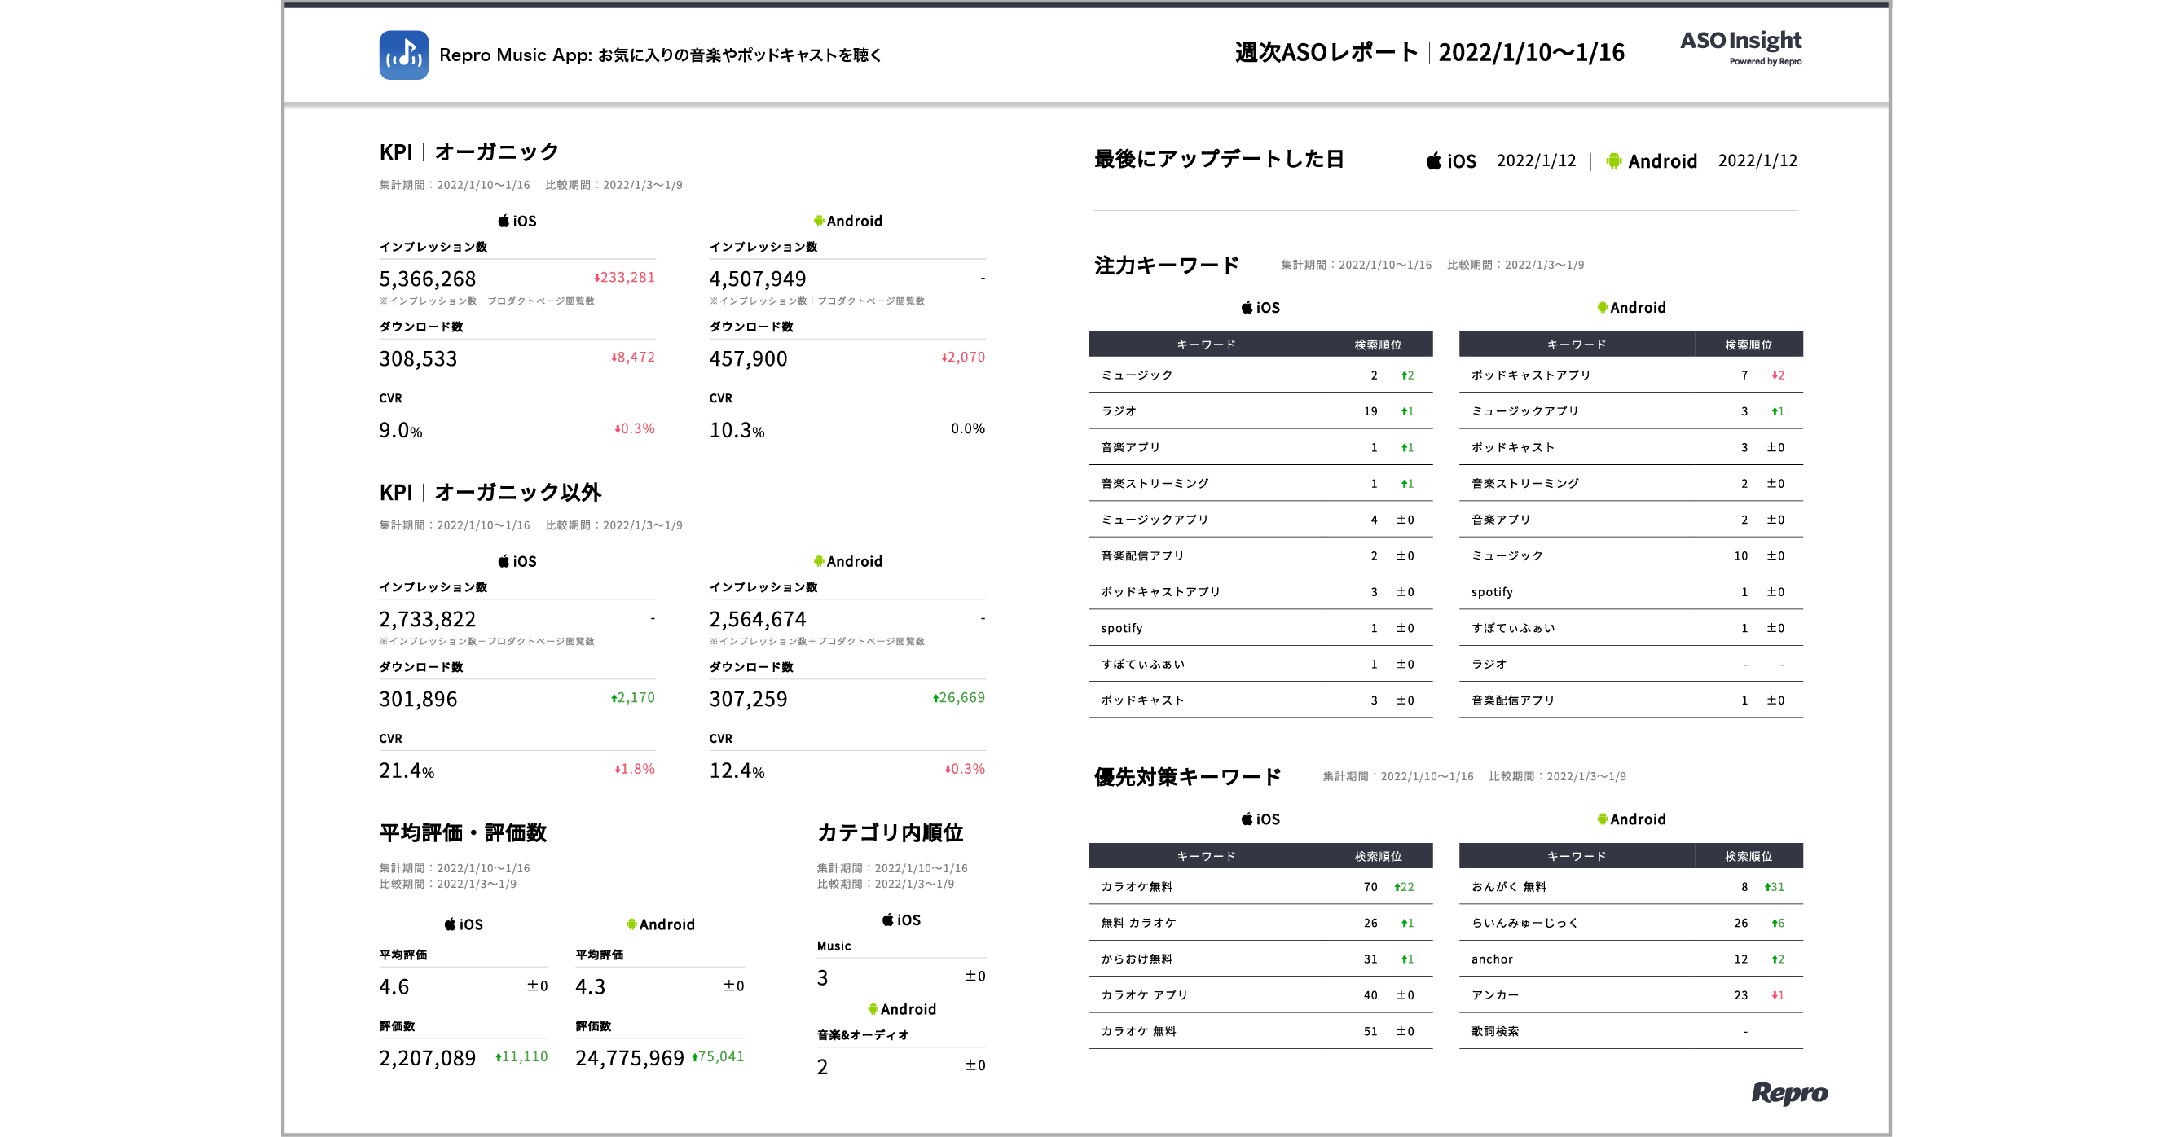The width and height of the screenshot is (2173, 1137).
Task: Click Android header in 注力キーワード section
Action: click(x=1630, y=308)
